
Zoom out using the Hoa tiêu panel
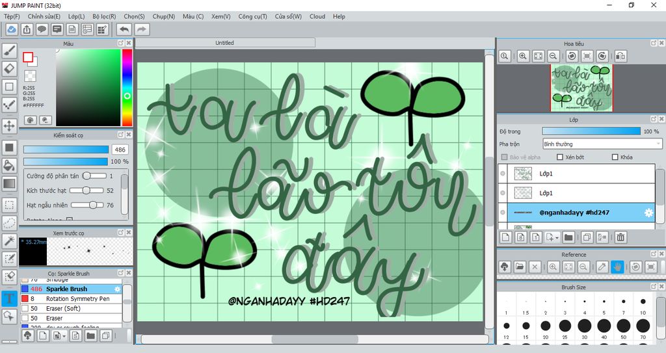[x=553, y=56]
